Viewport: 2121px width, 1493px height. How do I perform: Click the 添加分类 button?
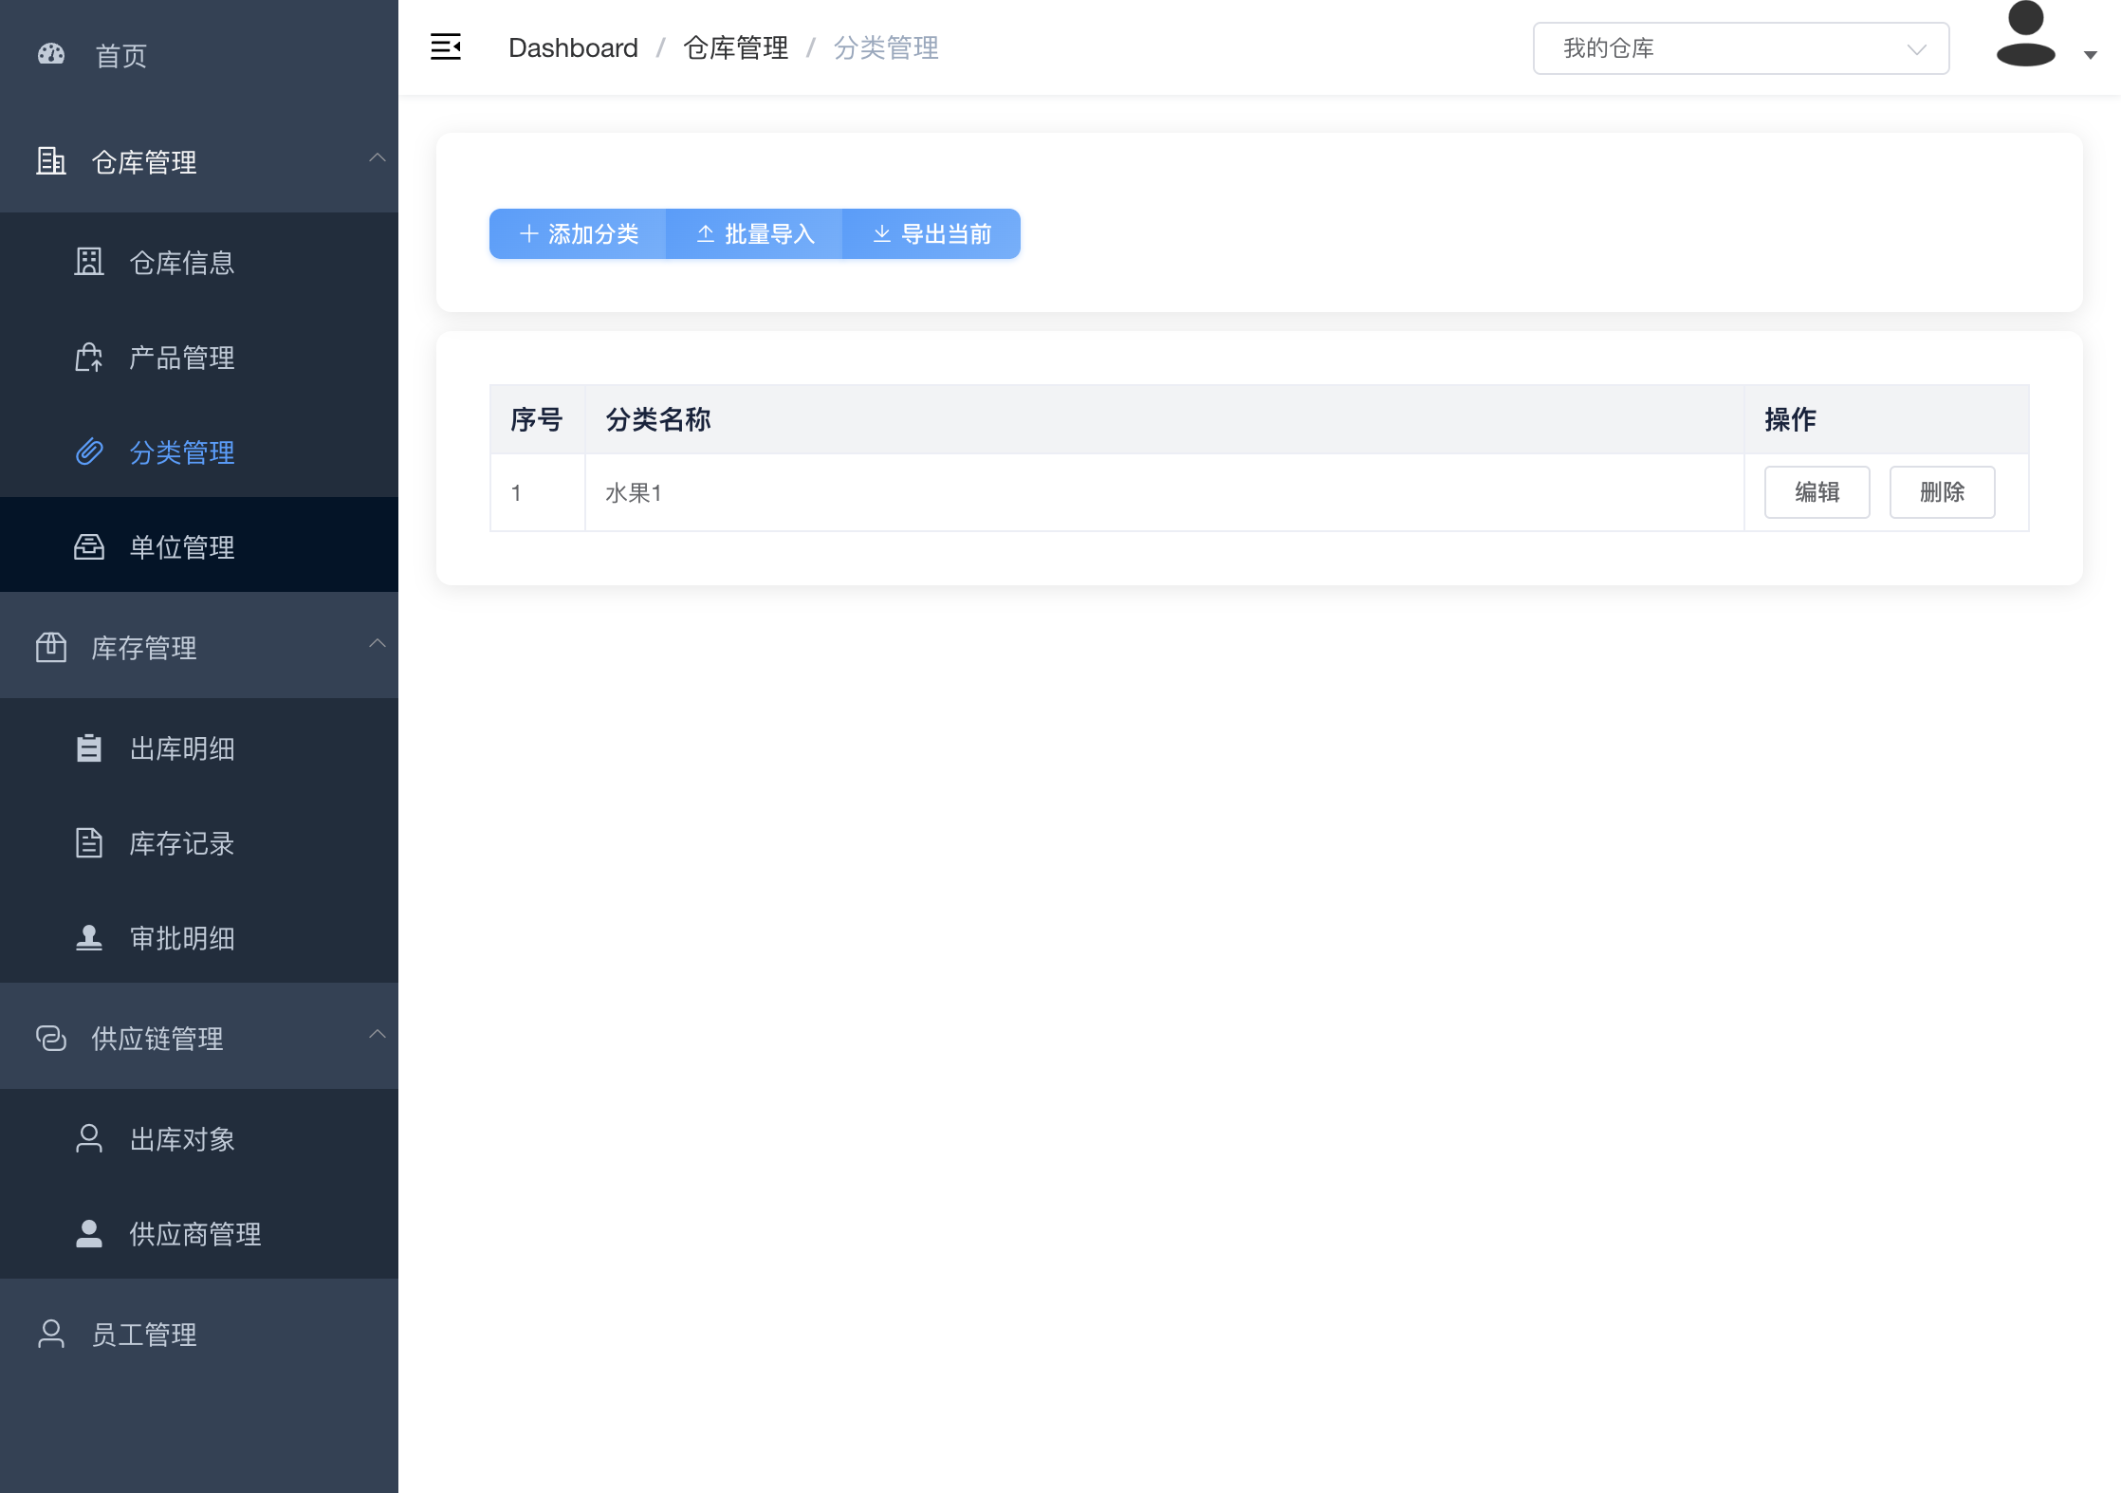pos(579,233)
